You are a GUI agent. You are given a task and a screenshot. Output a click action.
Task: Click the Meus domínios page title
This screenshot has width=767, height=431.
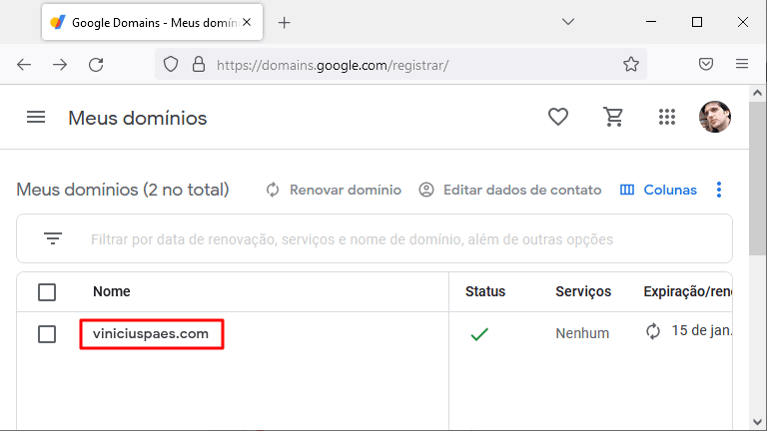point(138,119)
